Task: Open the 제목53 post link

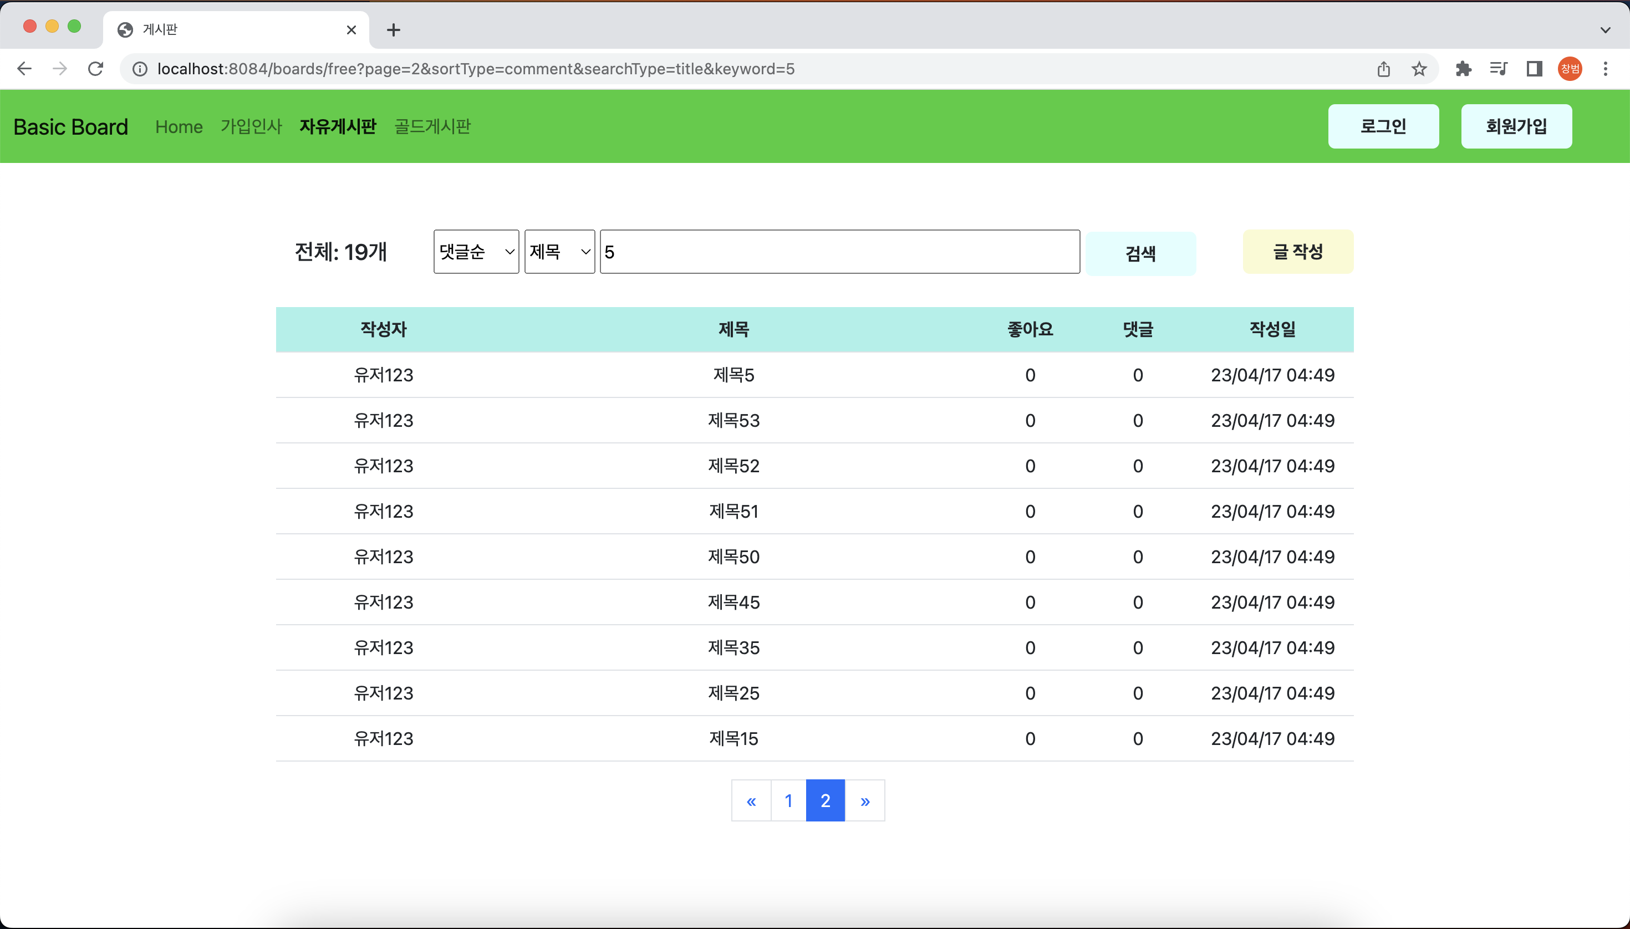Action: (x=733, y=421)
